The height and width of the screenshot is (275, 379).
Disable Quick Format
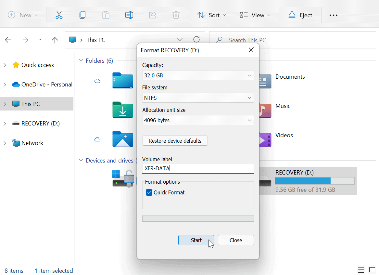[x=149, y=192]
